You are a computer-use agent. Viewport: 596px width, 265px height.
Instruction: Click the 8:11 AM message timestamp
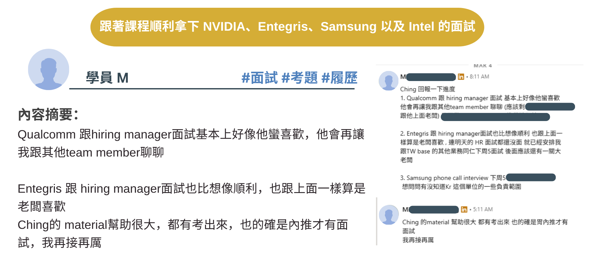[479, 77]
